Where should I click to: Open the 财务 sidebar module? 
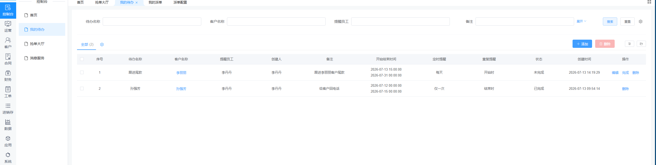coord(8,76)
